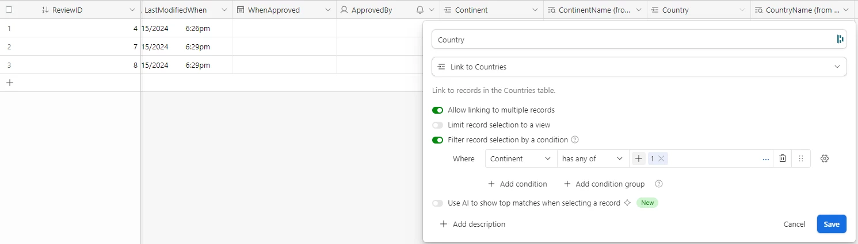This screenshot has width=858, height=244.
Task: Click the drag handle on the condition row
Action: coord(801,158)
